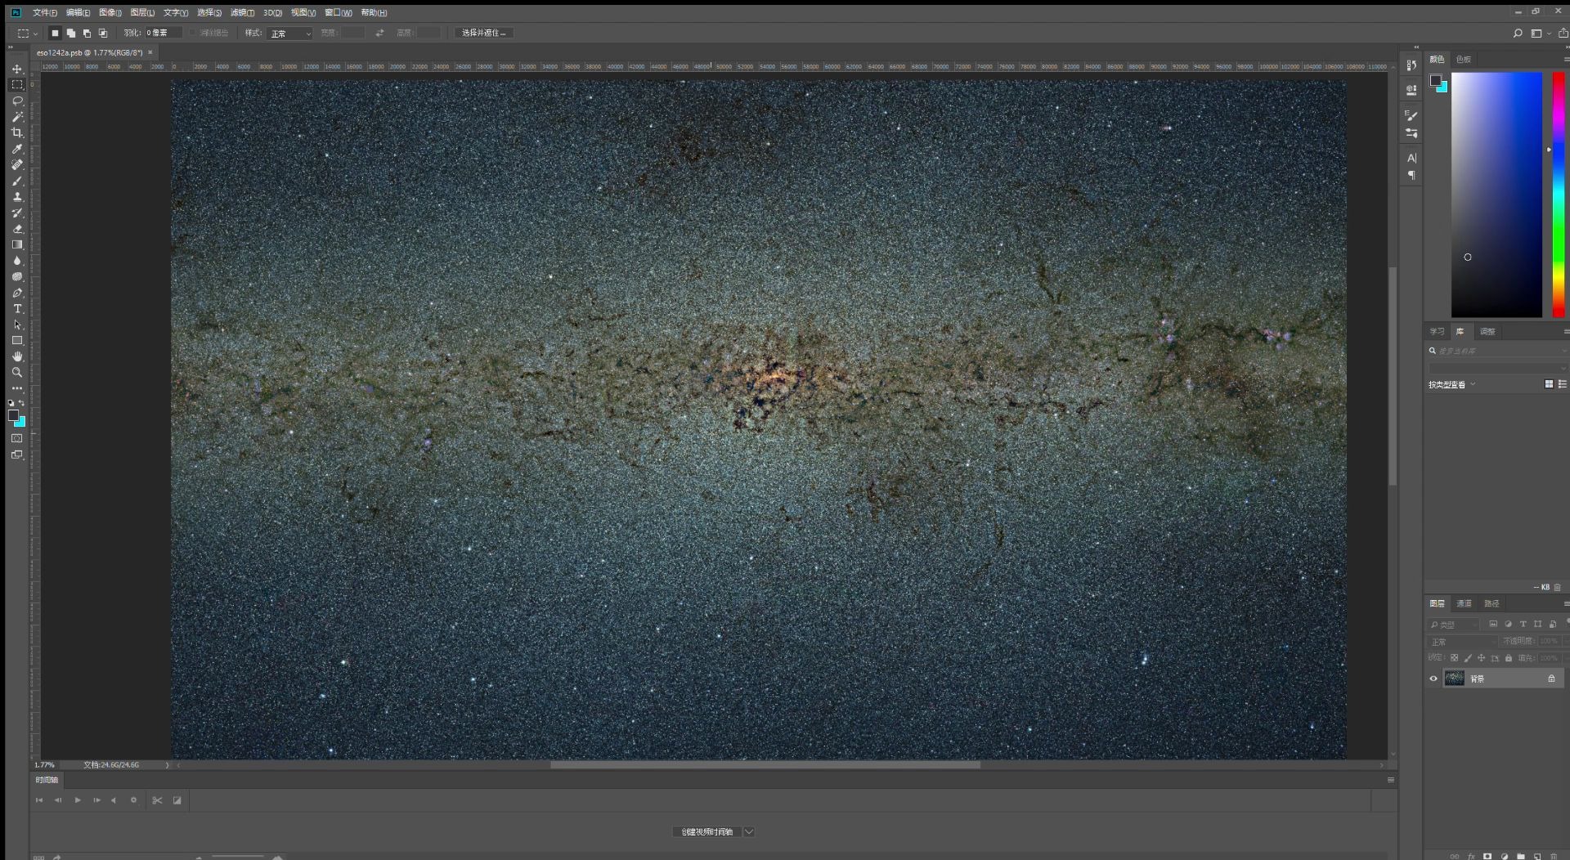Switch to the 通道 tab

[x=1464, y=603]
